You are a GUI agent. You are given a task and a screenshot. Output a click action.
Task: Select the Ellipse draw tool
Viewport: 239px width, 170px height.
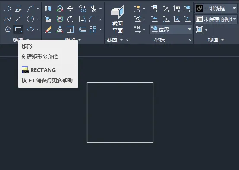tap(30, 29)
